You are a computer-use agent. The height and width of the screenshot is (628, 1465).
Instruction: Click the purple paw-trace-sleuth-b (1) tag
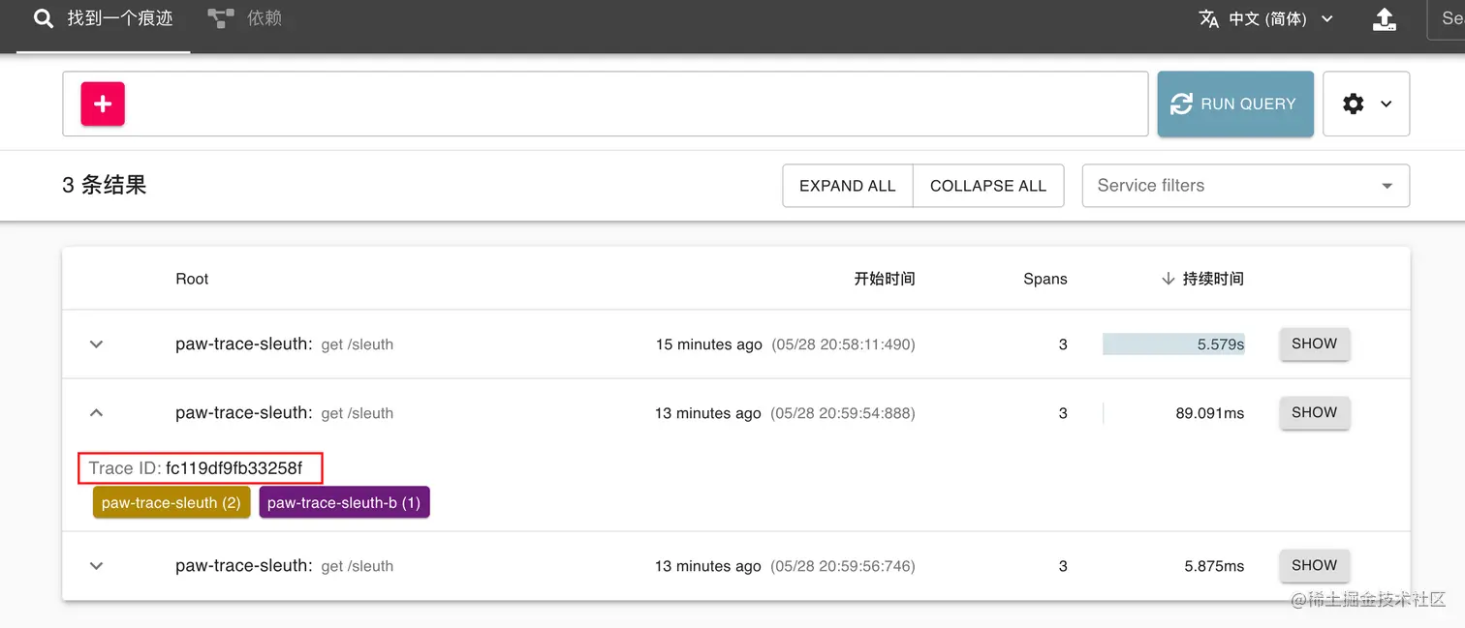tap(344, 503)
